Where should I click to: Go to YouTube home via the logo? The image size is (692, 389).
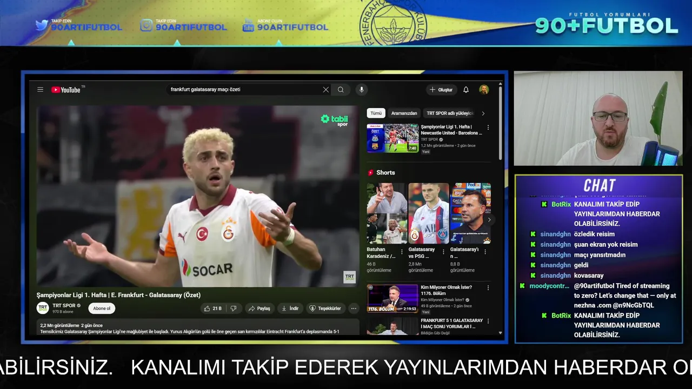(x=65, y=90)
